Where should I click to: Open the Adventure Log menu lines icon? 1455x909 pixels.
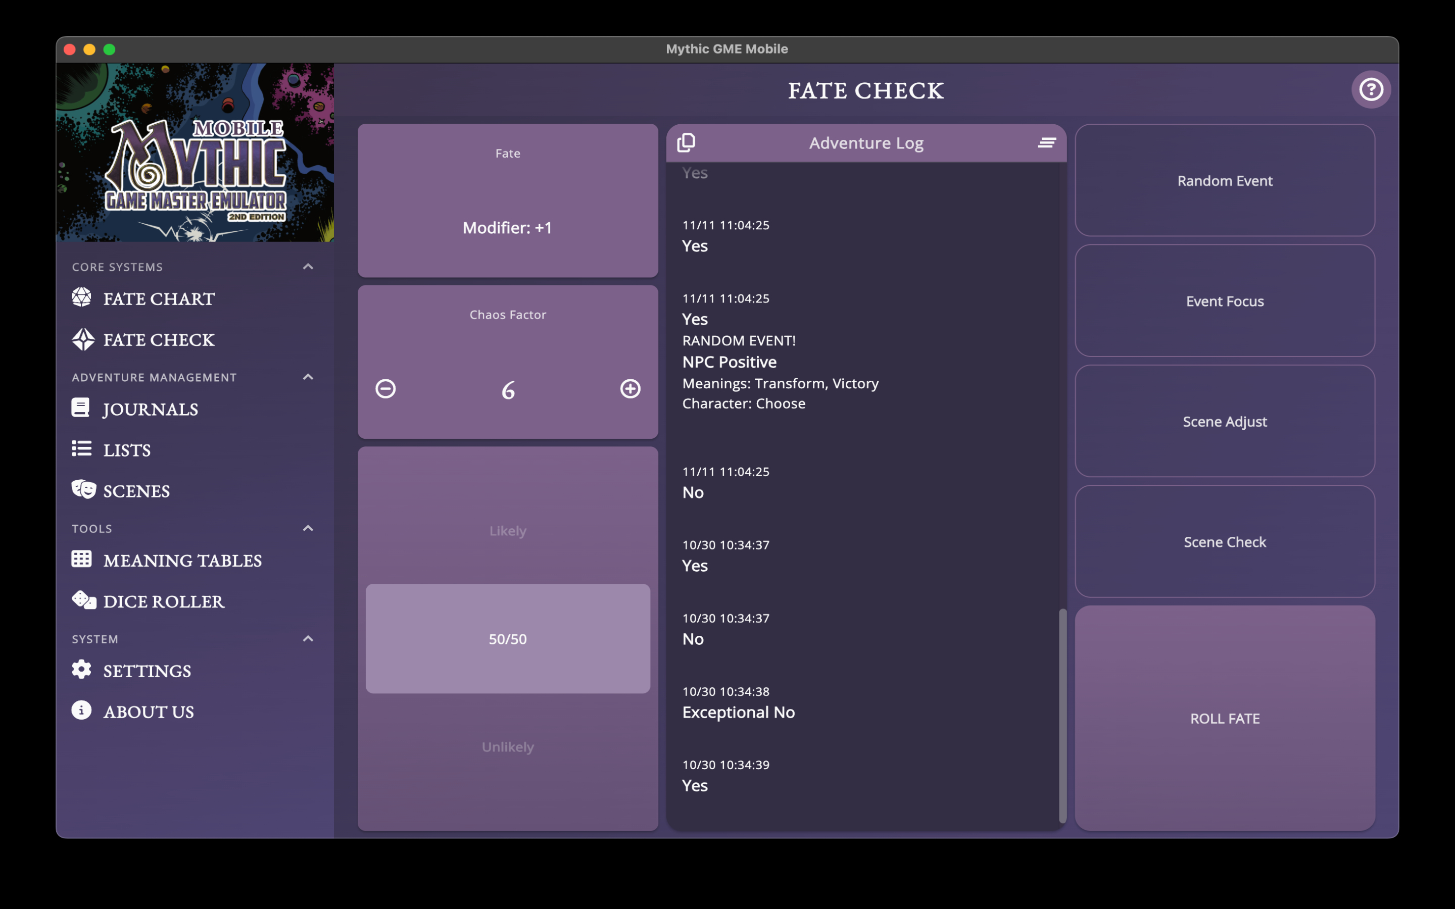1047,142
